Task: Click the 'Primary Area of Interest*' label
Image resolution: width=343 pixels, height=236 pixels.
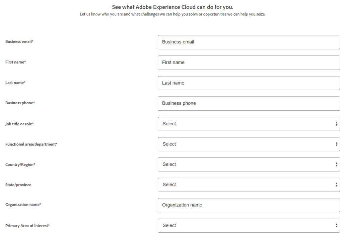Action: (x=27, y=226)
